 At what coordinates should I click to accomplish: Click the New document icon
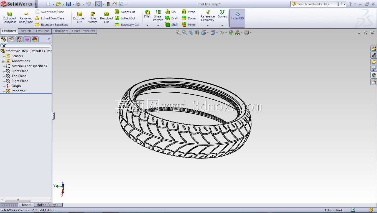pyautogui.click(x=49, y=4)
